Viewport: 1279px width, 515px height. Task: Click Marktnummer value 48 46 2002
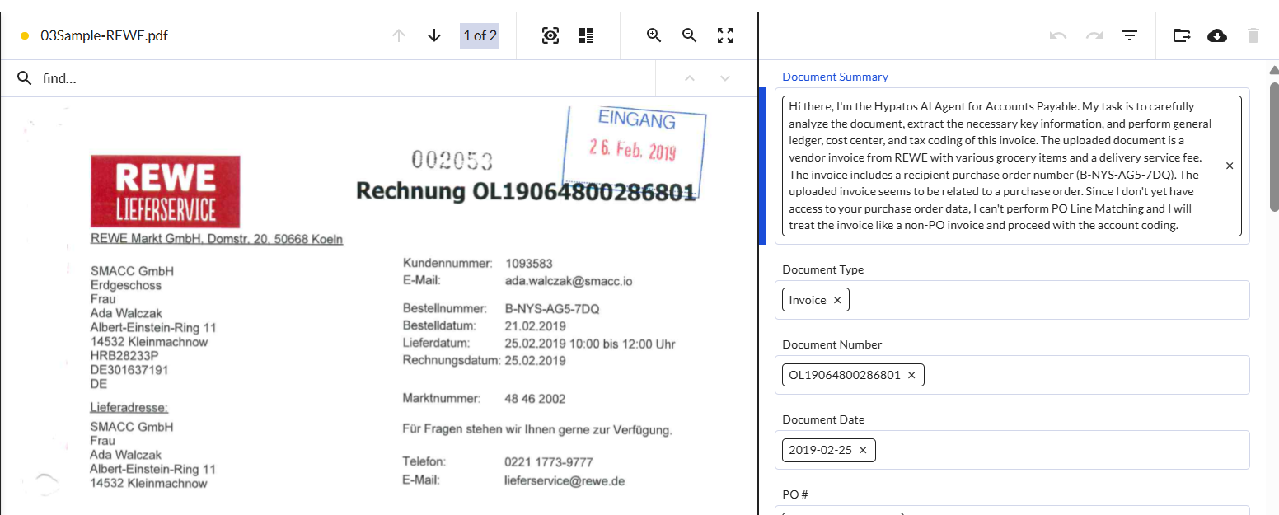(535, 399)
